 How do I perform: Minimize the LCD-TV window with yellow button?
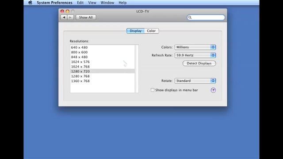[x=68, y=11]
